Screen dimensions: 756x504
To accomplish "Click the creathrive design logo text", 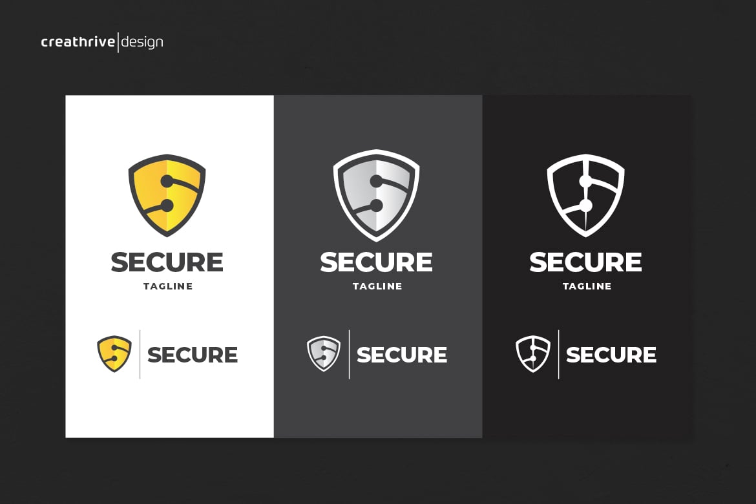I will click(x=102, y=42).
